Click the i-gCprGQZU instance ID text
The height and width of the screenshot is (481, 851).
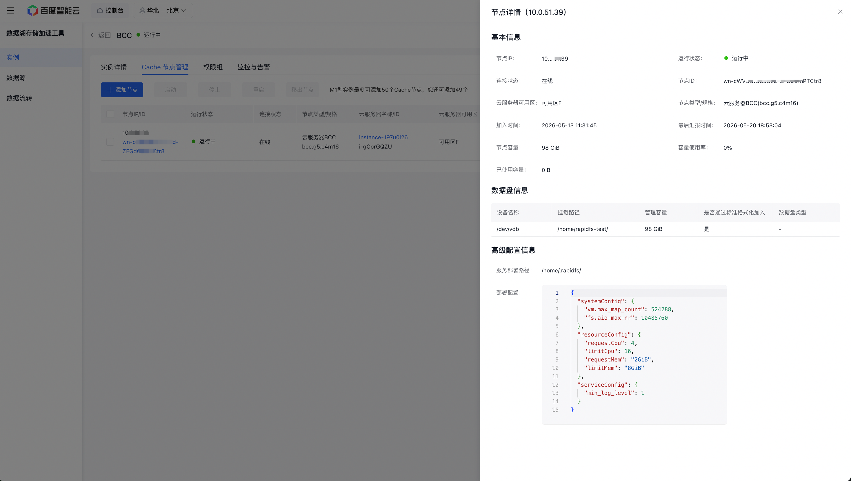[375, 147]
